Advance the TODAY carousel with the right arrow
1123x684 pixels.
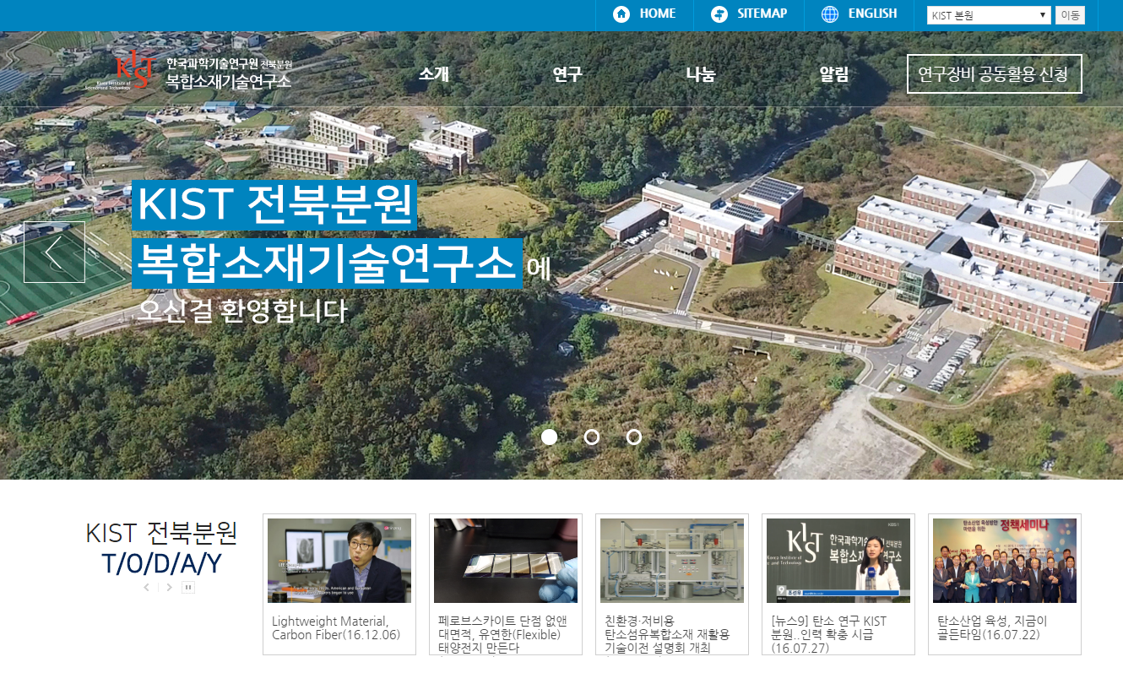coord(167,586)
